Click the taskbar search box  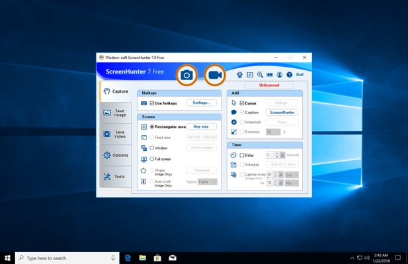67,258
